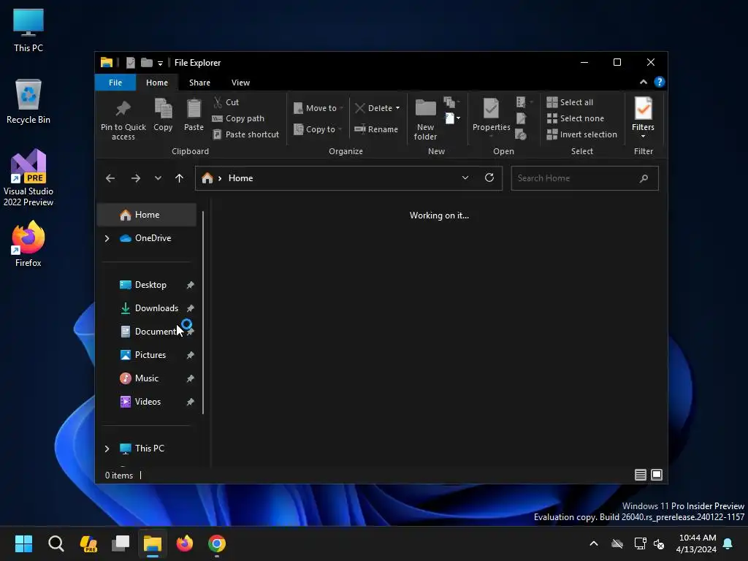Image resolution: width=748 pixels, height=561 pixels.
Task: Click Paste shortcut command
Action: pyautogui.click(x=245, y=134)
